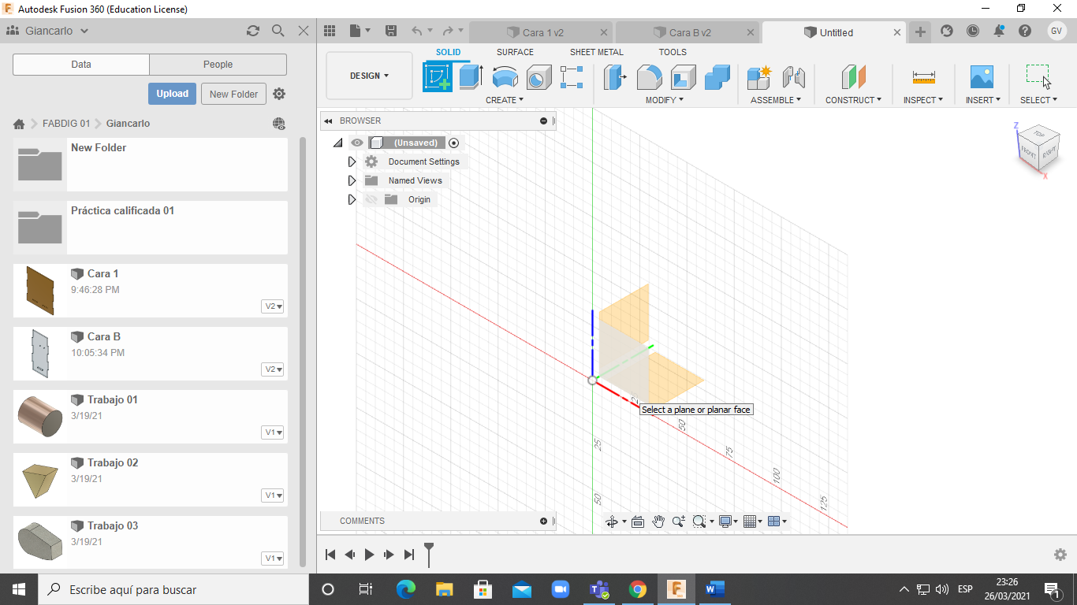Screen dimensions: 1077x605
Task: Add a new document tab
Action: [920, 32]
